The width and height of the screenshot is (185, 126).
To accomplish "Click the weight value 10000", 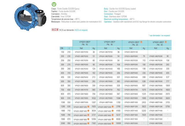I will tap(118, 123).
